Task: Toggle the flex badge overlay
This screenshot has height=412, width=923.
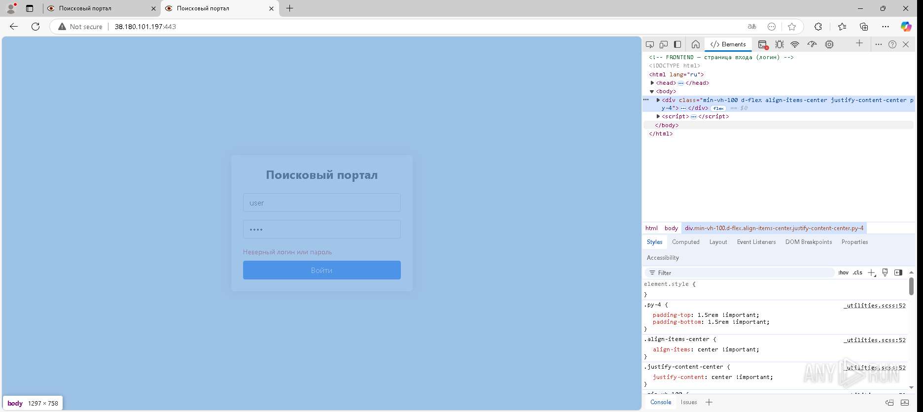Action: pyautogui.click(x=718, y=108)
